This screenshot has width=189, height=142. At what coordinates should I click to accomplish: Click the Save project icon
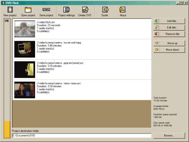[46, 10]
